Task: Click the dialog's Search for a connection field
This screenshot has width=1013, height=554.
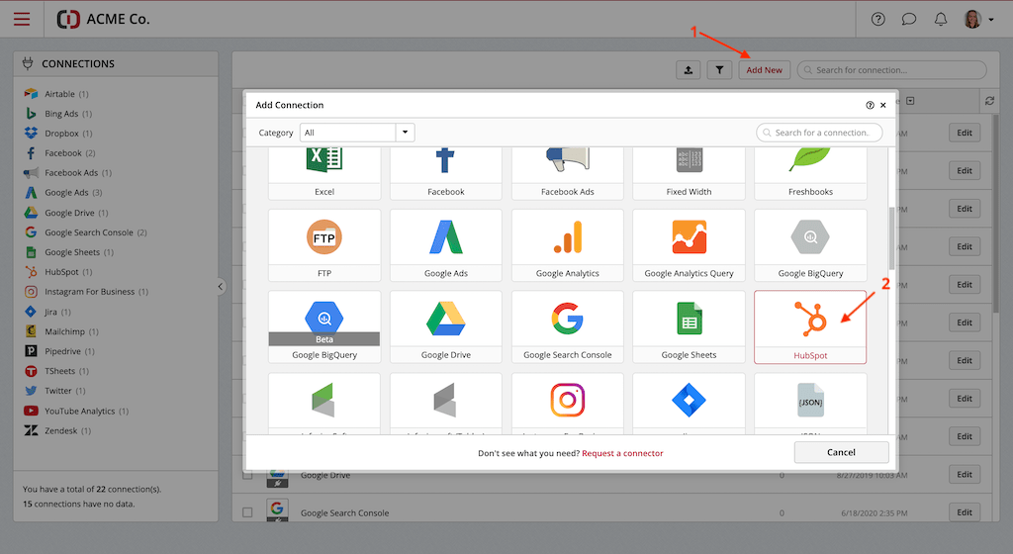Action: click(x=819, y=133)
